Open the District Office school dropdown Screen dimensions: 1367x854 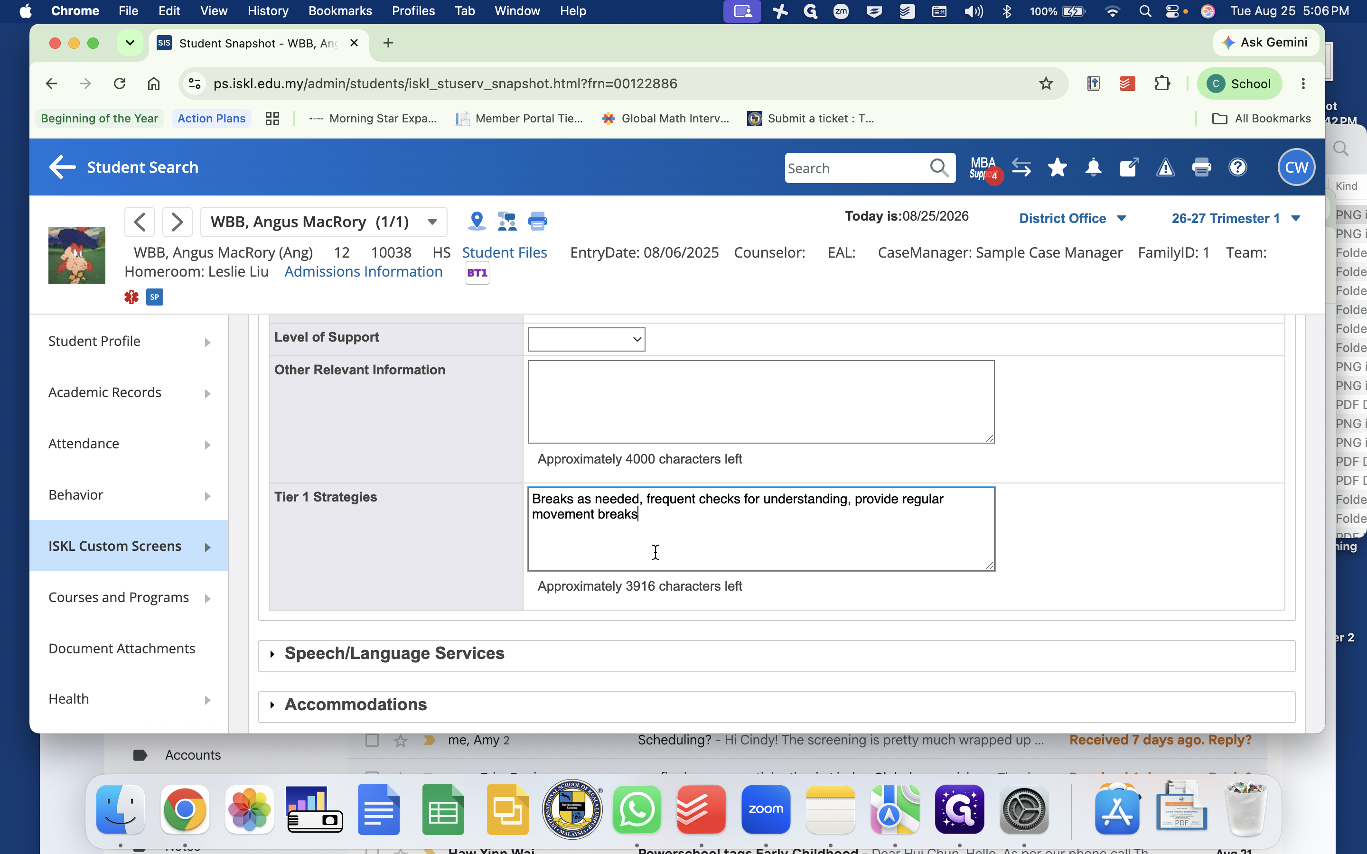(1072, 219)
